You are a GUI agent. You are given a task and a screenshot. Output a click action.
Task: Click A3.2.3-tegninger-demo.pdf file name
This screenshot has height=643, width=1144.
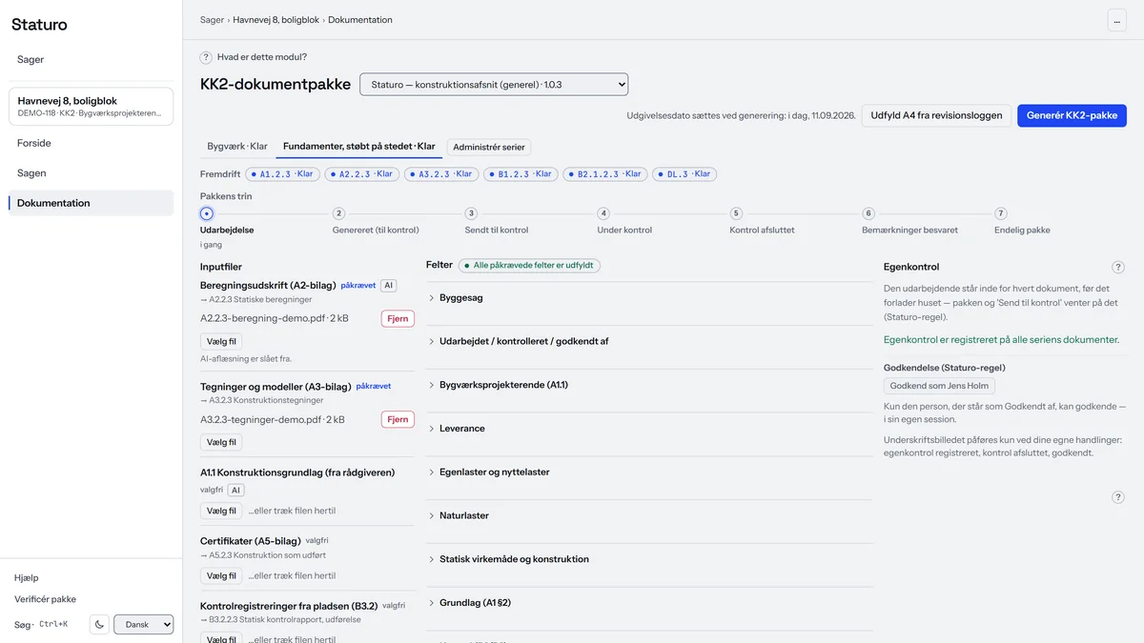click(272, 419)
